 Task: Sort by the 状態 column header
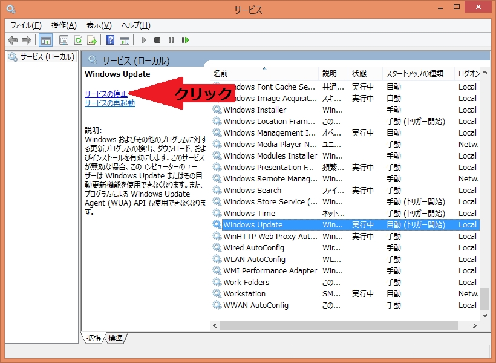click(365, 74)
